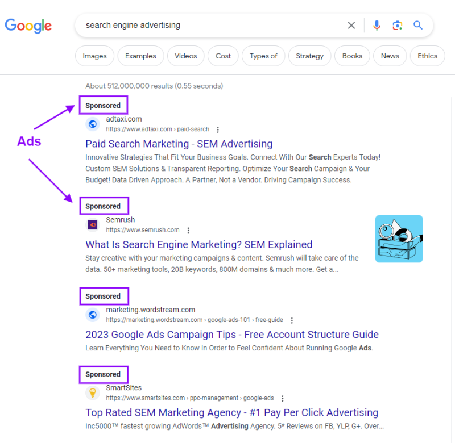Switch to the News filter chip

(x=390, y=56)
